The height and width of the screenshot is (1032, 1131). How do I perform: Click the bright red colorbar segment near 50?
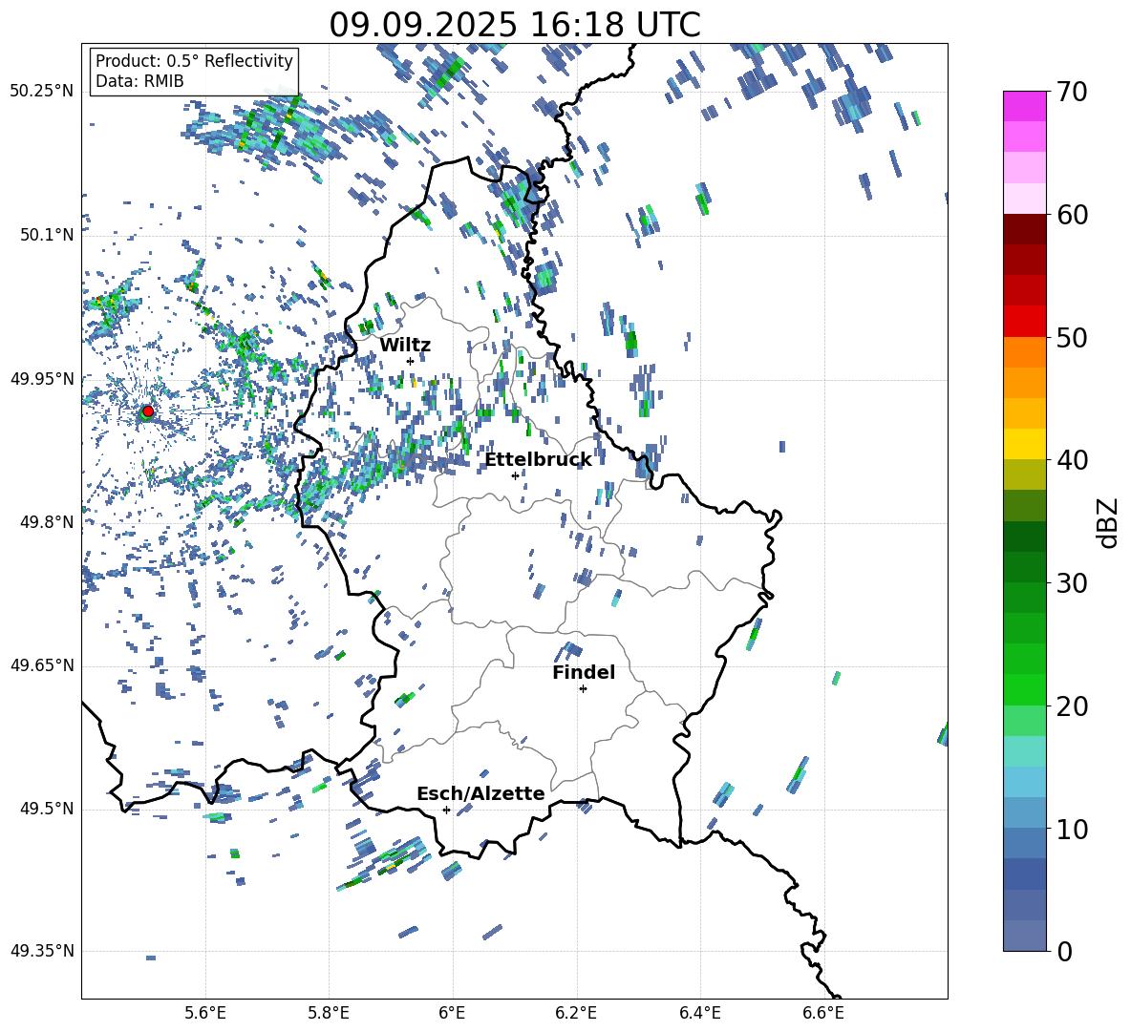coord(1024,322)
